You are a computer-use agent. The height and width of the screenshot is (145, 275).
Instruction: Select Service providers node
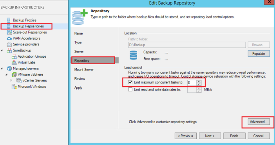(x=26, y=44)
